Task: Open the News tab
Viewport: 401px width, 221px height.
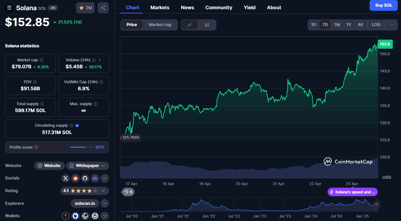Action: coord(187,8)
